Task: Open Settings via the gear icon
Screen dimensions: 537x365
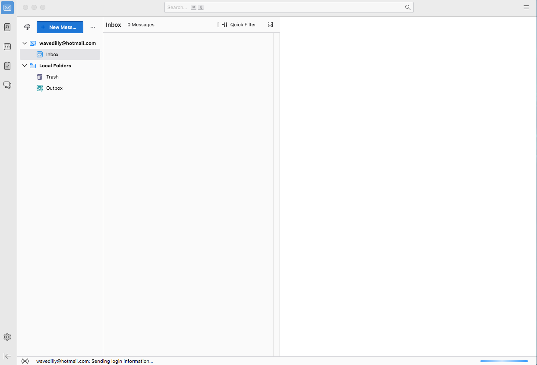Action: (x=7, y=337)
